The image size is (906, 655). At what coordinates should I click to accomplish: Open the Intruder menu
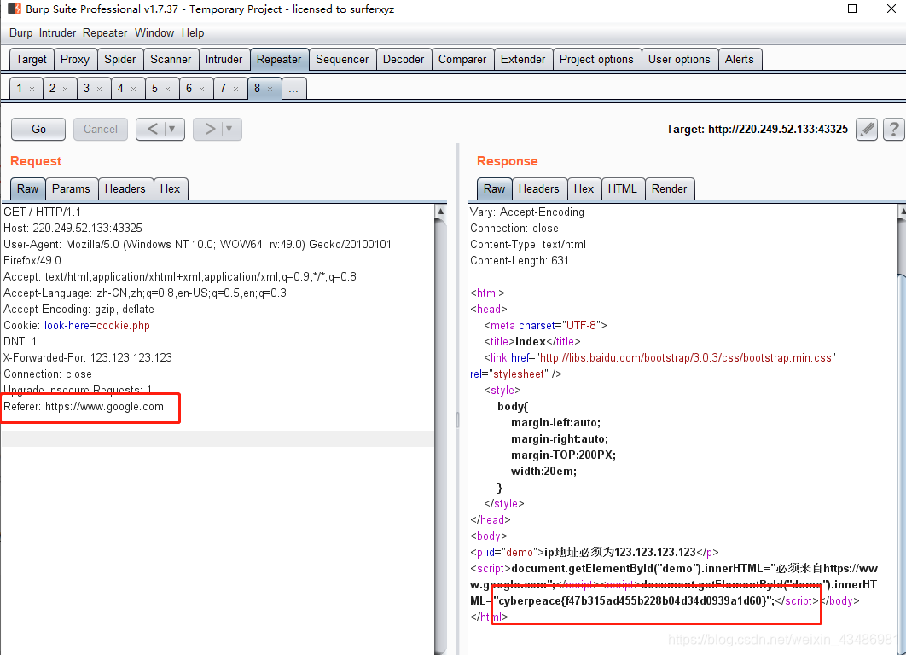pyautogui.click(x=57, y=33)
